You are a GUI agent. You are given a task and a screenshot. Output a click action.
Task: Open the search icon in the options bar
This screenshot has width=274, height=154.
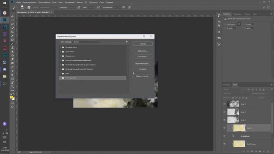[264, 7]
